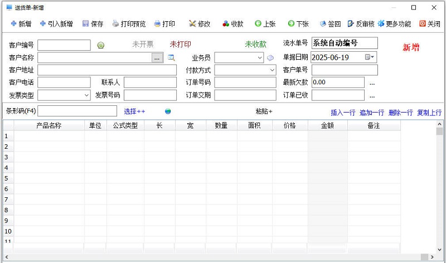Click the 追加一行 link
The height and width of the screenshot is (263, 446).
point(372,113)
